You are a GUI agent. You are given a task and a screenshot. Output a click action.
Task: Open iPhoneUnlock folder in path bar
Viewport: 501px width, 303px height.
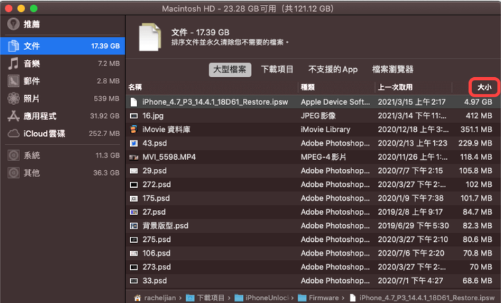click(x=262, y=298)
